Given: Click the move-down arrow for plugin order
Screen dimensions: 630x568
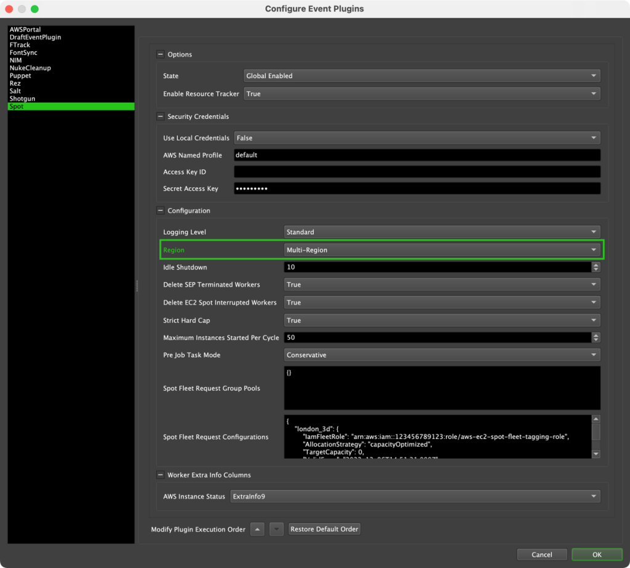Looking at the screenshot, I should pyautogui.click(x=276, y=529).
